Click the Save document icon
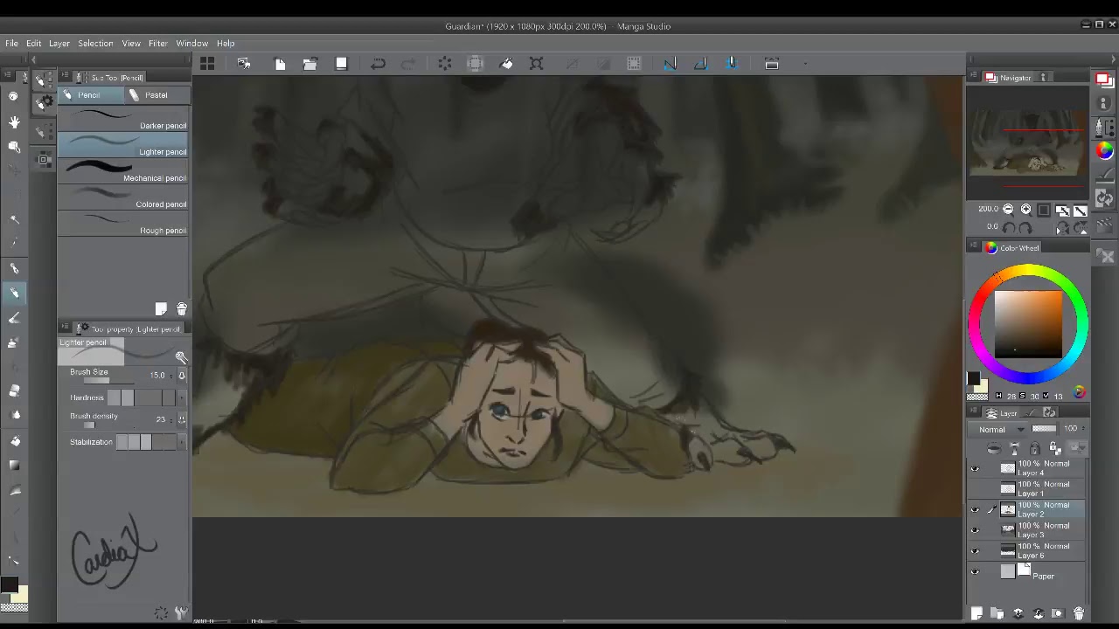The width and height of the screenshot is (1119, 629). [342, 64]
